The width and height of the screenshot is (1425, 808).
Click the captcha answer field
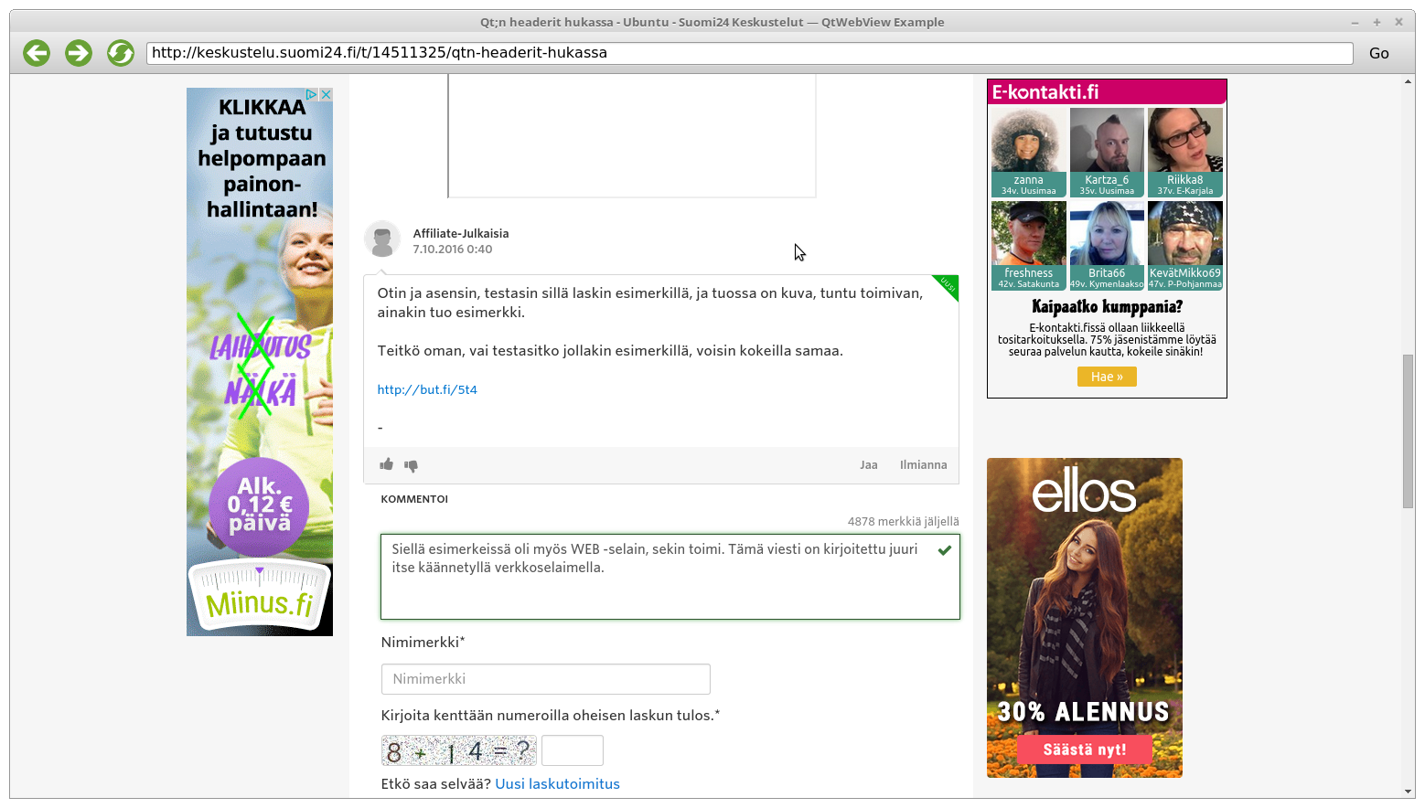pos(573,750)
